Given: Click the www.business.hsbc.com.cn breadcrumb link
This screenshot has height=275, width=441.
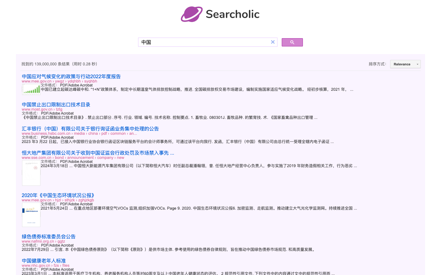Looking at the screenshot, I should (45, 133).
